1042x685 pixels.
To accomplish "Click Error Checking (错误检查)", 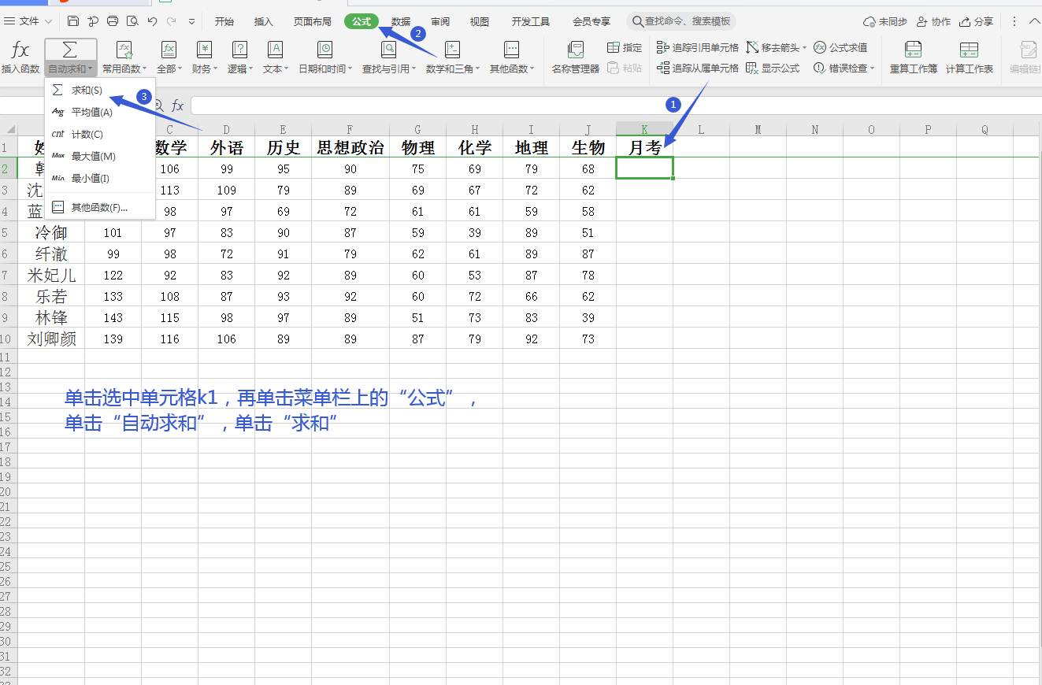I will (840, 68).
